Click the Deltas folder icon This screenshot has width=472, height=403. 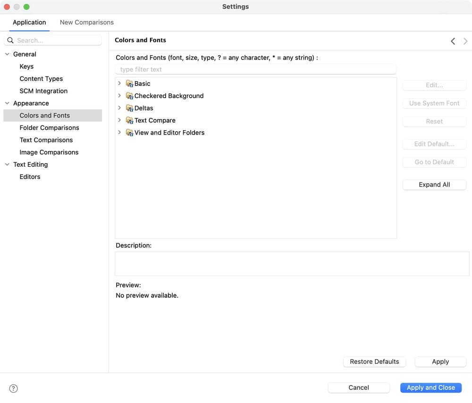tap(129, 108)
